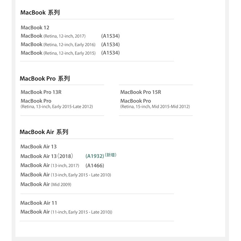Click Retina 15-inch Mid 2015-Mid 2012 text

coord(155,107)
